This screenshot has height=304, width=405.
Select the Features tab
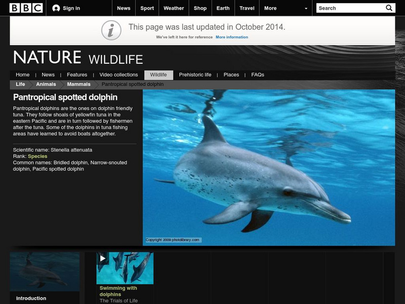pyautogui.click(x=78, y=74)
